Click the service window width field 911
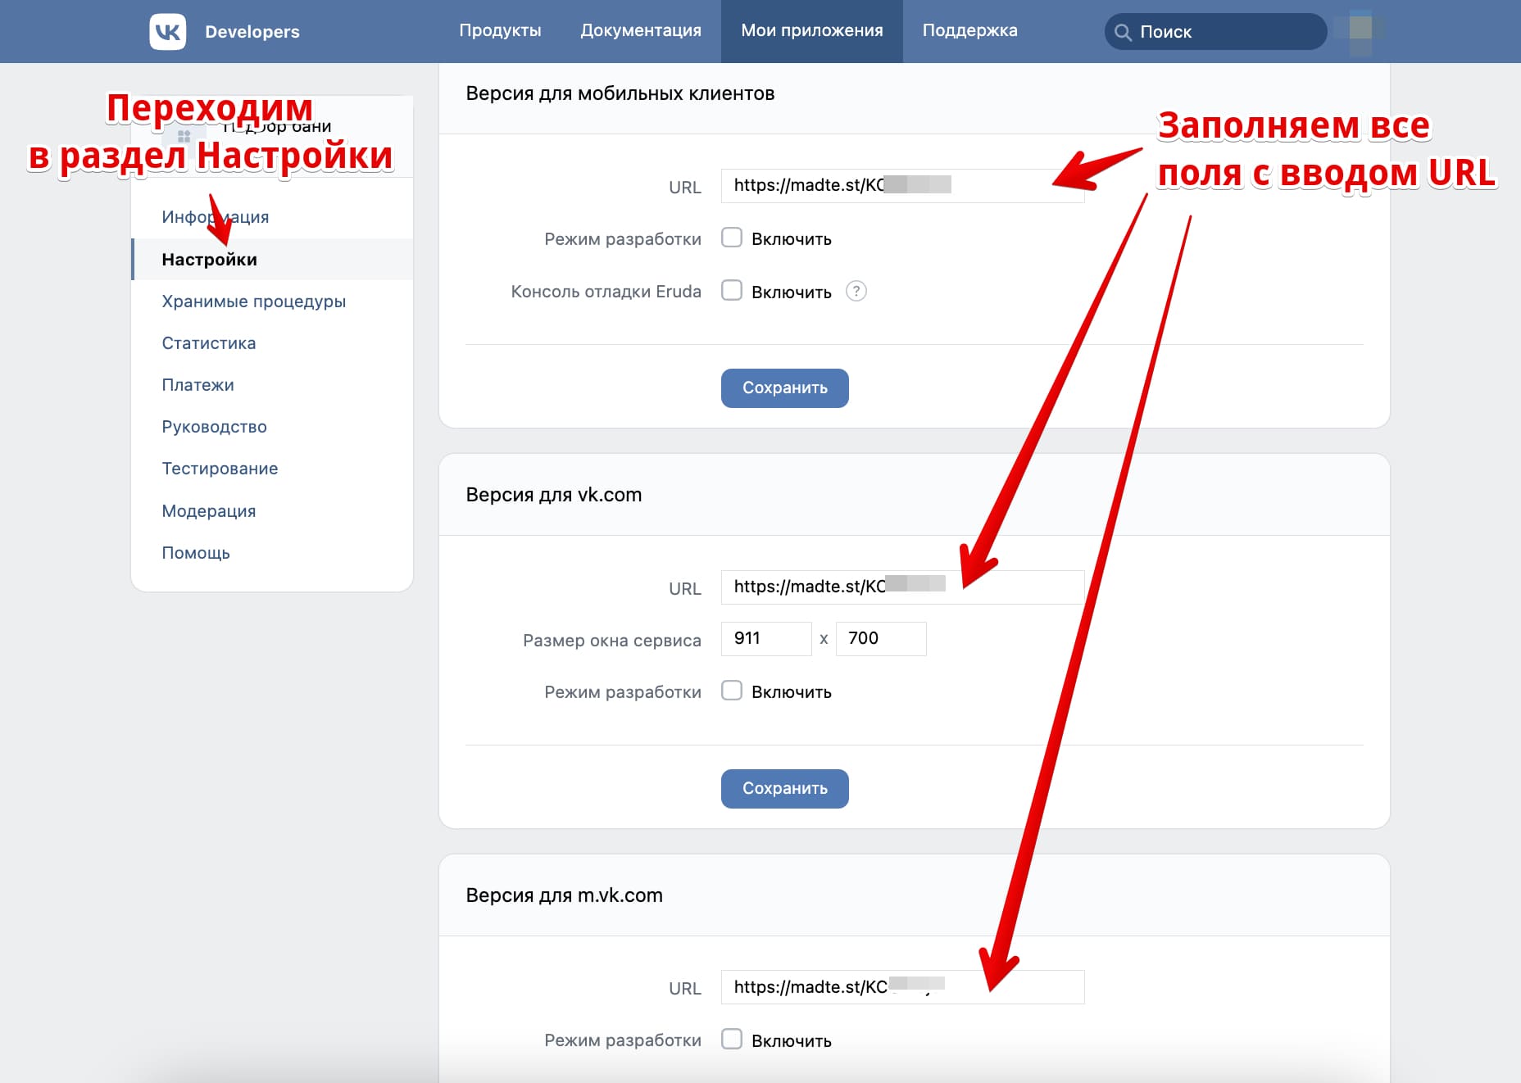1521x1083 pixels. pyautogui.click(x=766, y=638)
